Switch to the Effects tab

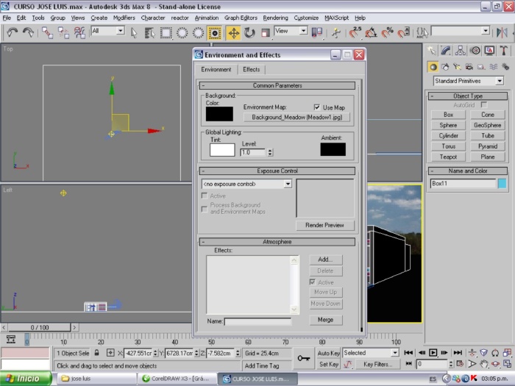point(252,70)
